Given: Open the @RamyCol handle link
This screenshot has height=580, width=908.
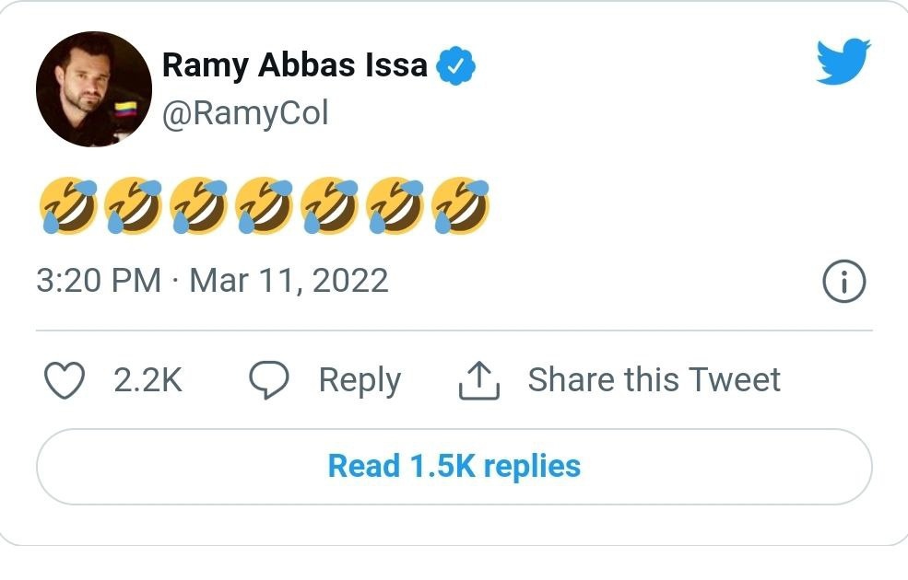Looking at the screenshot, I should [x=245, y=113].
